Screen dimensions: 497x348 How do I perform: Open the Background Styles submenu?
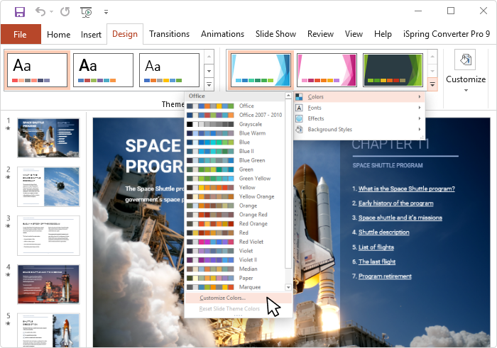click(359, 129)
